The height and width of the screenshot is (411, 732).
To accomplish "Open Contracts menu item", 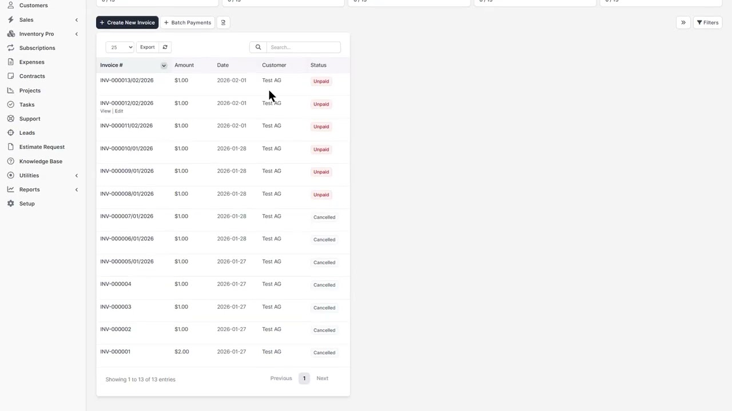I will pyautogui.click(x=32, y=76).
